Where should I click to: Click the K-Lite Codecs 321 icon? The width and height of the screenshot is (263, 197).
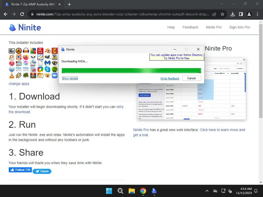(x=19, y=63)
